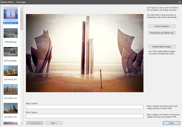This screenshot has height=127, width=182.
Task: Click into the Minor Caption field
Action: pyautogui.click(x=85, y=116)
